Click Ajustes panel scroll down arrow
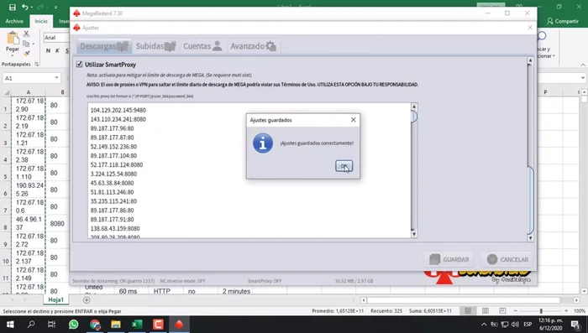This screenshot has width=588, height=333. (x=530, y=238)
